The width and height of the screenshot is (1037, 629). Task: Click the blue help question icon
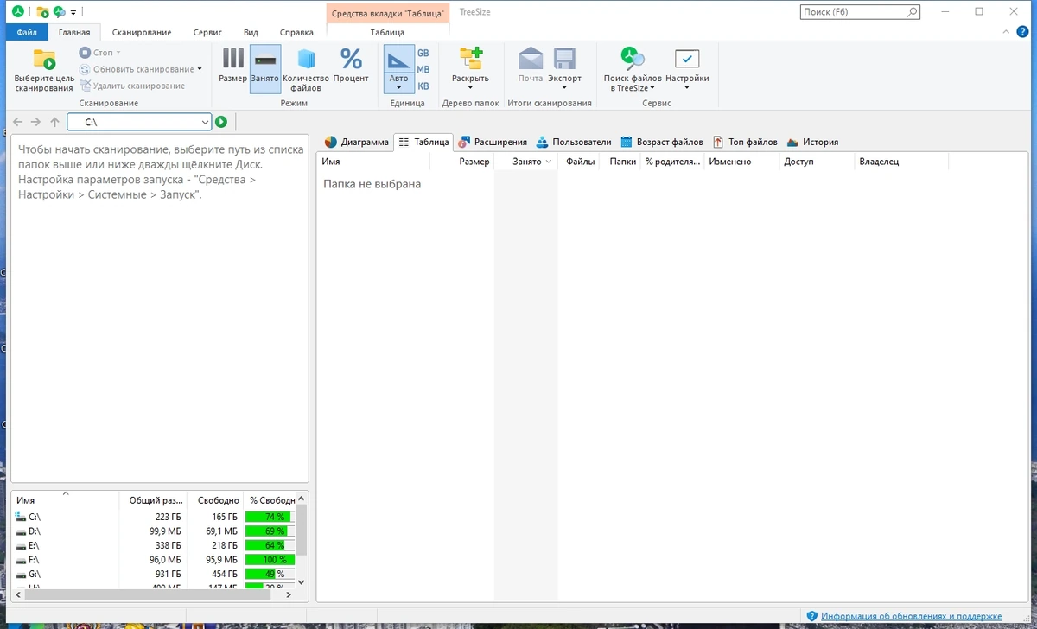click(x=1022, y=31)
